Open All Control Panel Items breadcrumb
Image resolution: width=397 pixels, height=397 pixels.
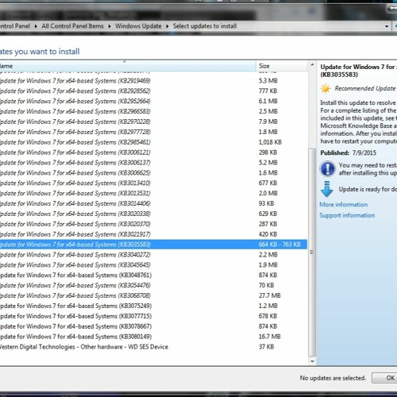[72, 26]
